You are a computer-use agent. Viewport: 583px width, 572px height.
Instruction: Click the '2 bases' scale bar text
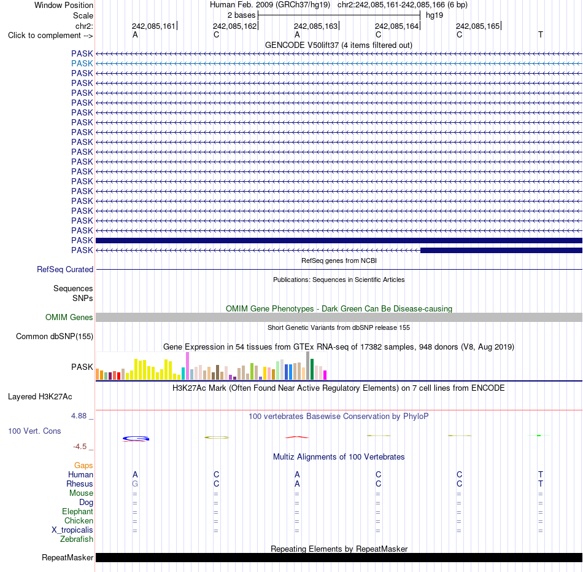pyautogui.click(x=241, y=15)
